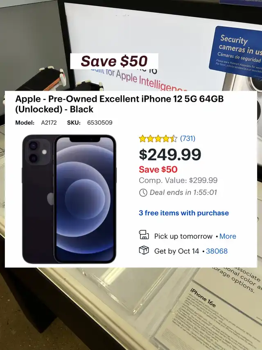Viewport: 262px width, 350px height.
Task: Click the shipping box icon
Action: click(x=144, y=250)
